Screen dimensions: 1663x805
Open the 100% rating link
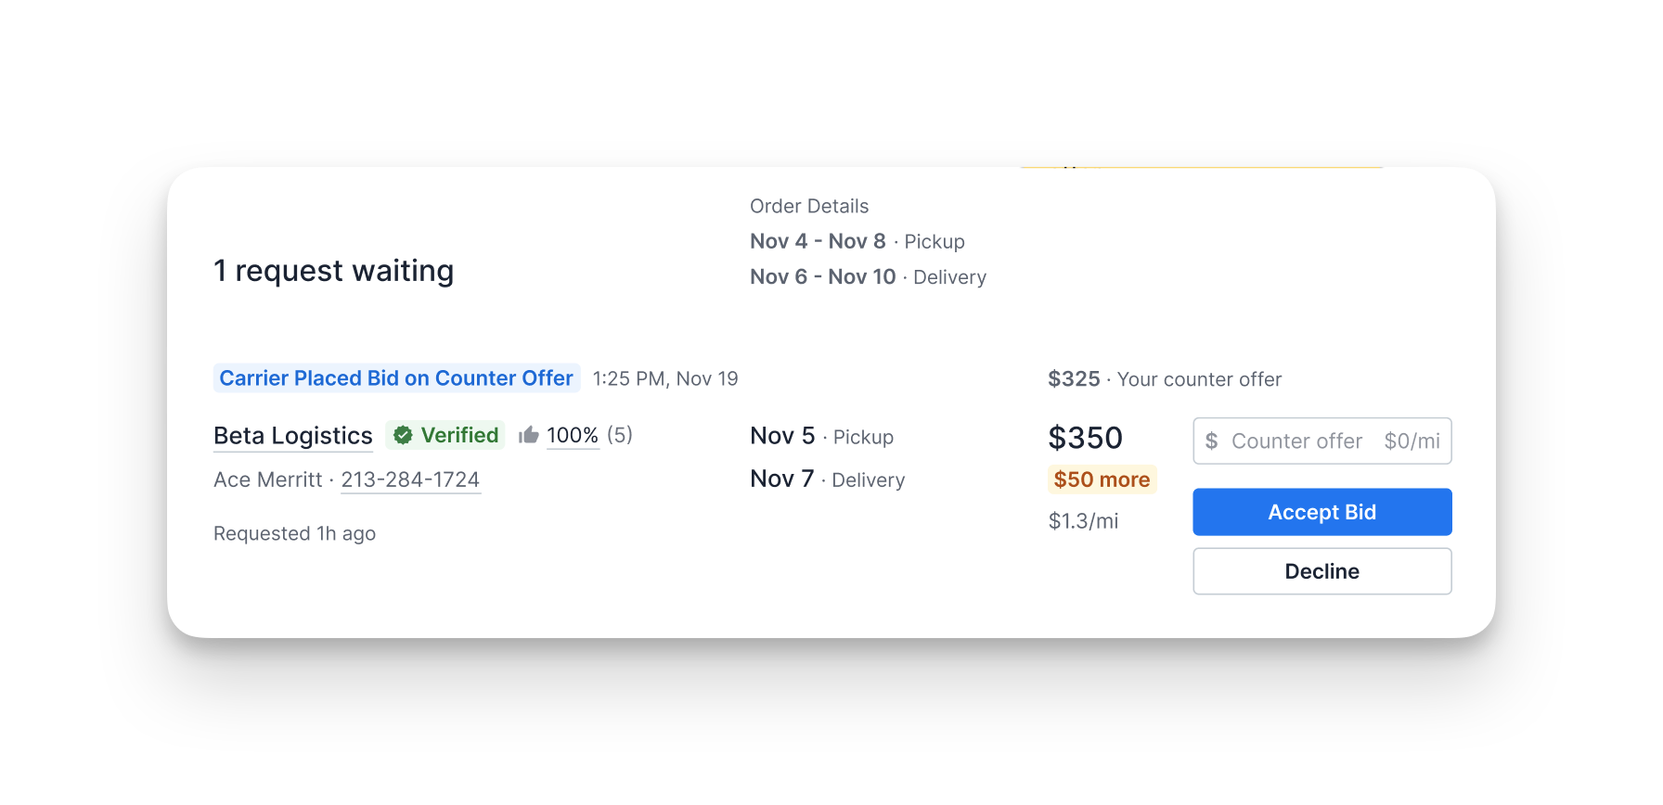573,435
